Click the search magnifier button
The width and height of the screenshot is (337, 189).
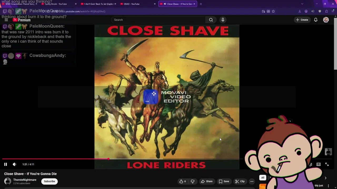point(211,20)
